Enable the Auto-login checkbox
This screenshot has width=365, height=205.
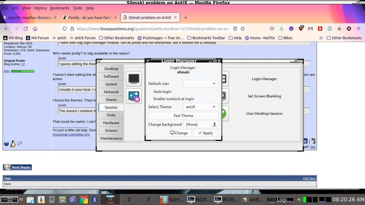pos(151,92)
